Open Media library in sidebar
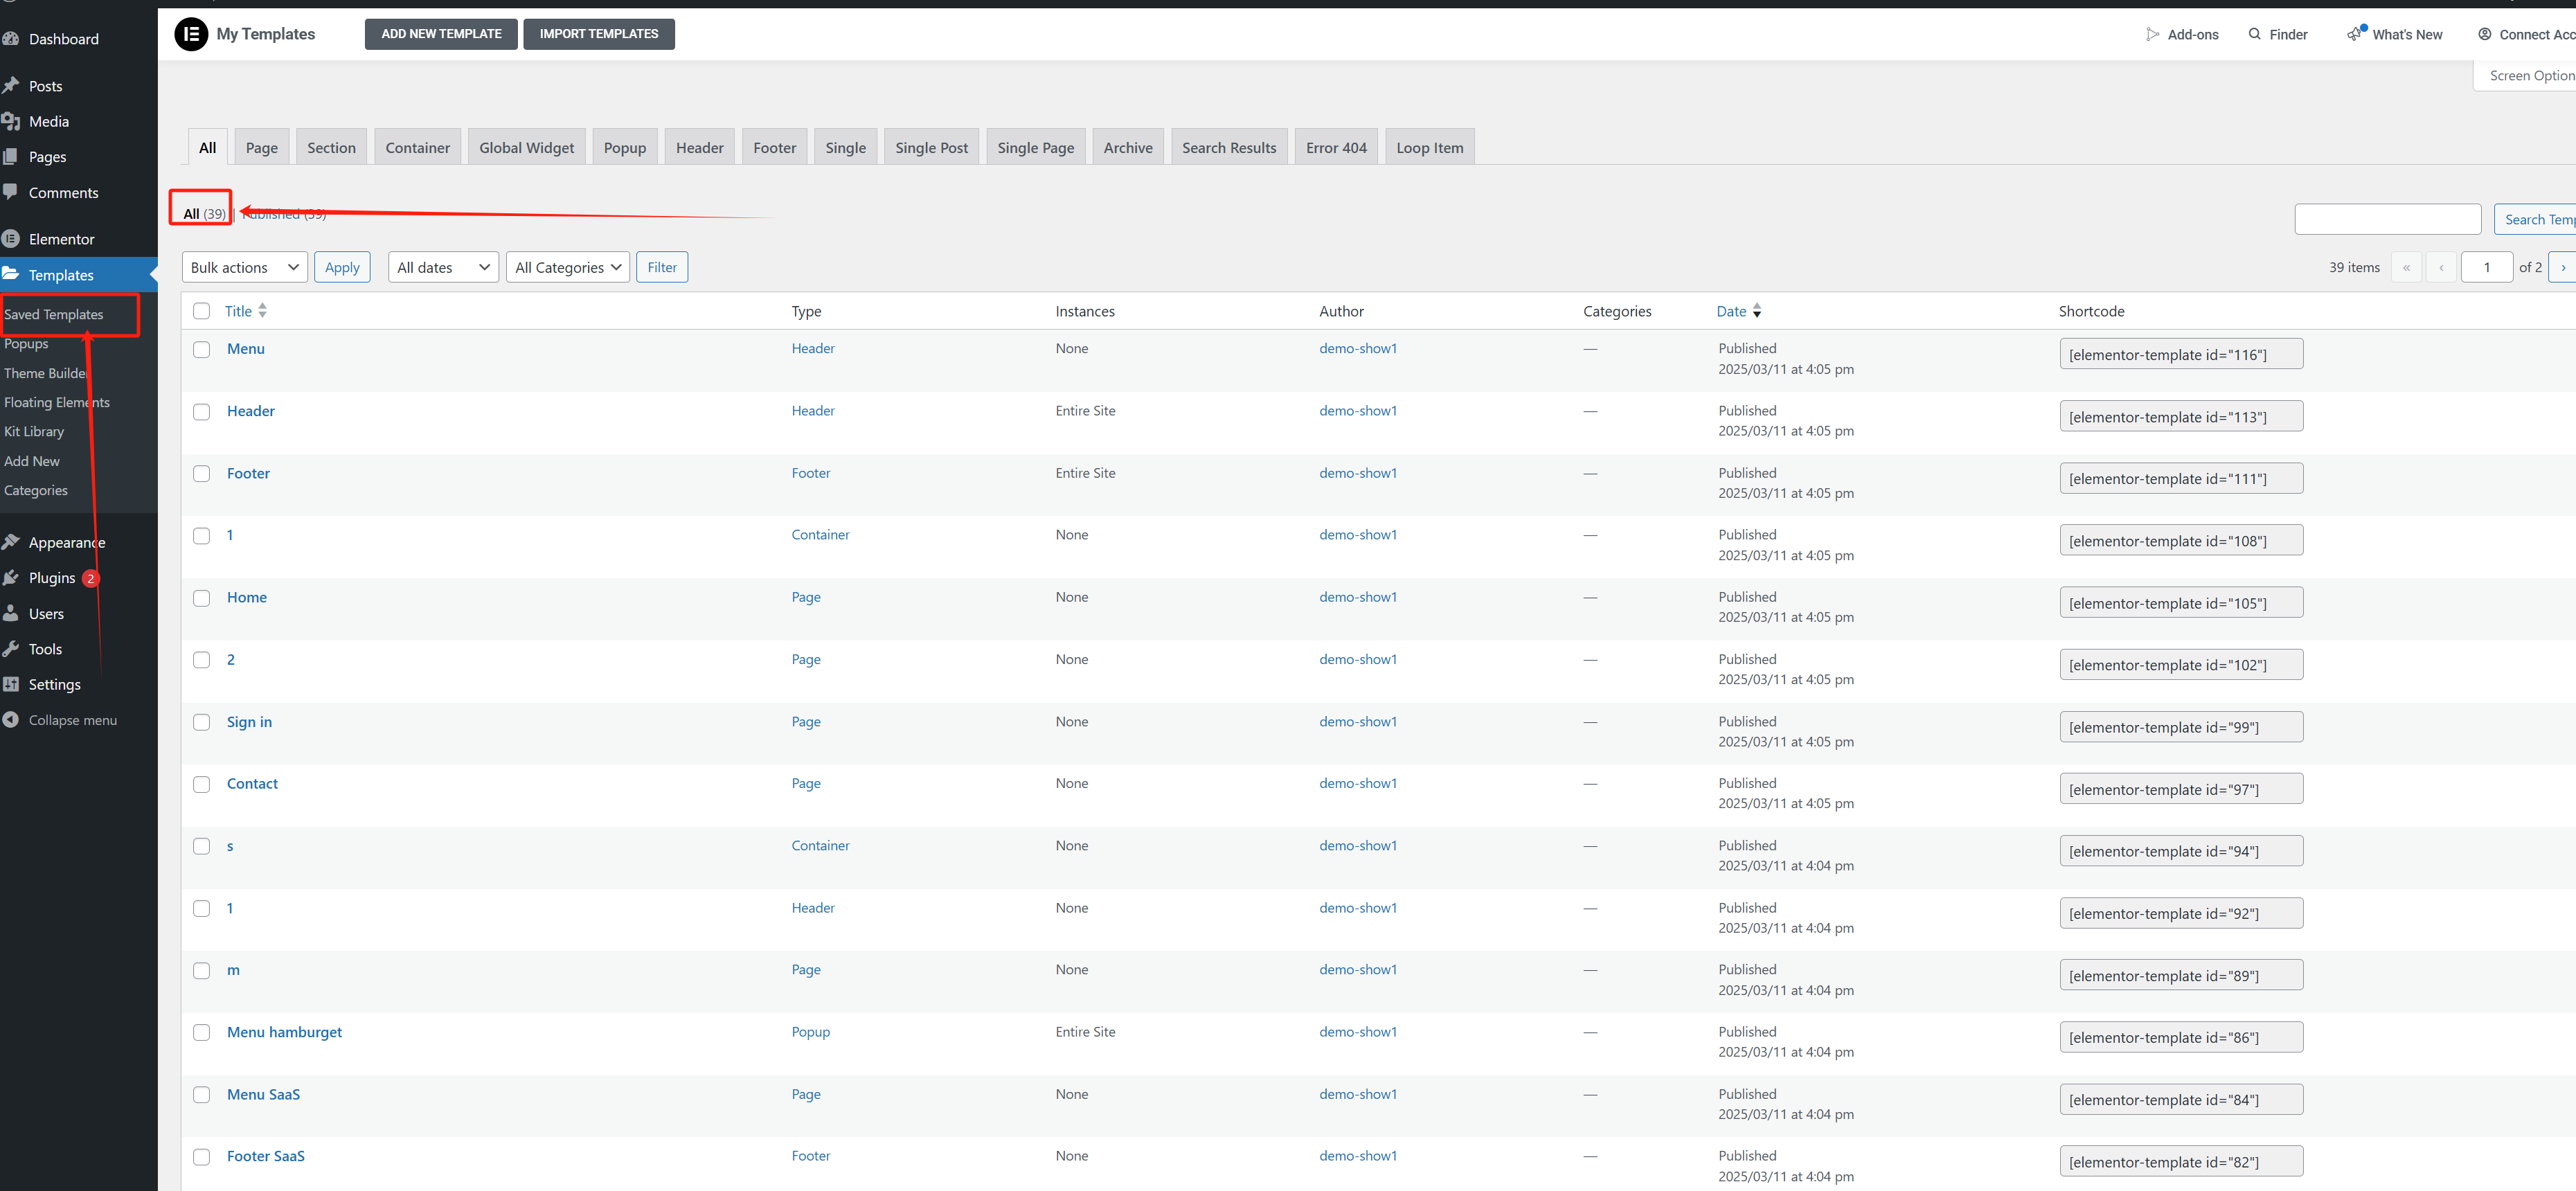This screenshot has height=1191, width=2576. (x=48, y=121)
